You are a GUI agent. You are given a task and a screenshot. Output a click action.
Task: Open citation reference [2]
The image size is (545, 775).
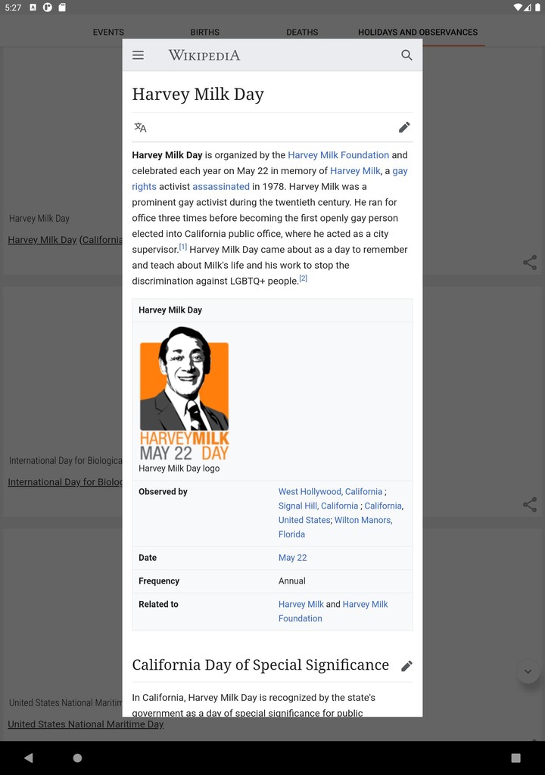(x=304, y=279)
